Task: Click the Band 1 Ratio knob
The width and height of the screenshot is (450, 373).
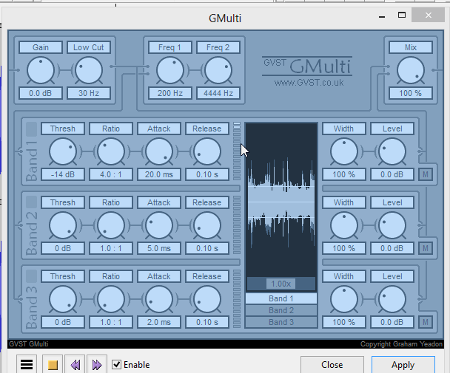Action: pyautogui.click(x=111, y=151)
